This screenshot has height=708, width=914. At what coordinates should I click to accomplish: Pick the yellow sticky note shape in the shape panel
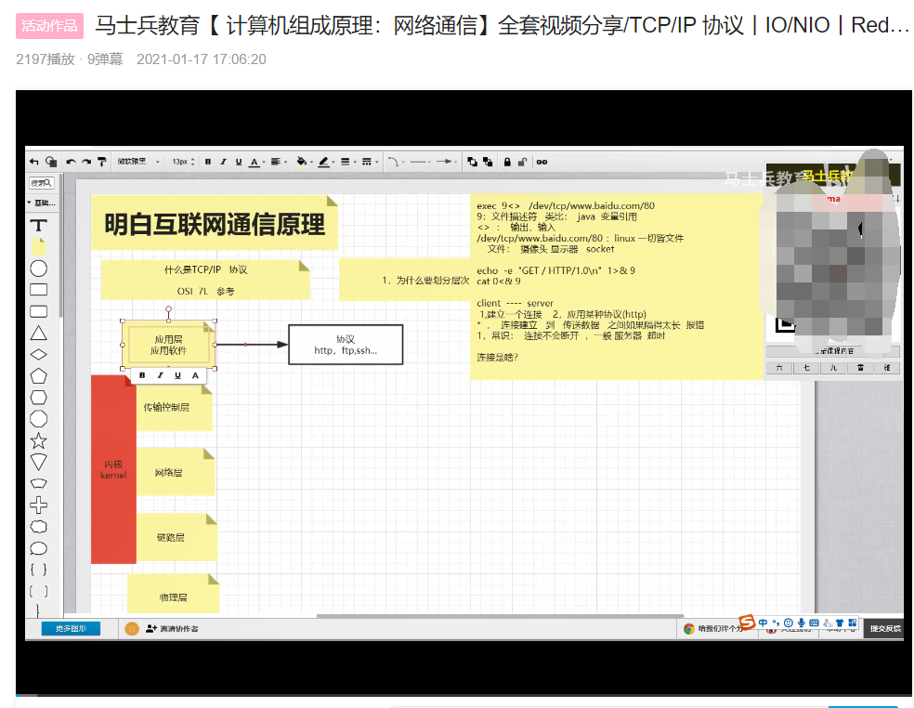click(38, 247)
